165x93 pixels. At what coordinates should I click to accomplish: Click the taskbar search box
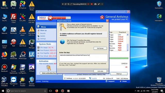pyautogui.click(x=27, y=91)
